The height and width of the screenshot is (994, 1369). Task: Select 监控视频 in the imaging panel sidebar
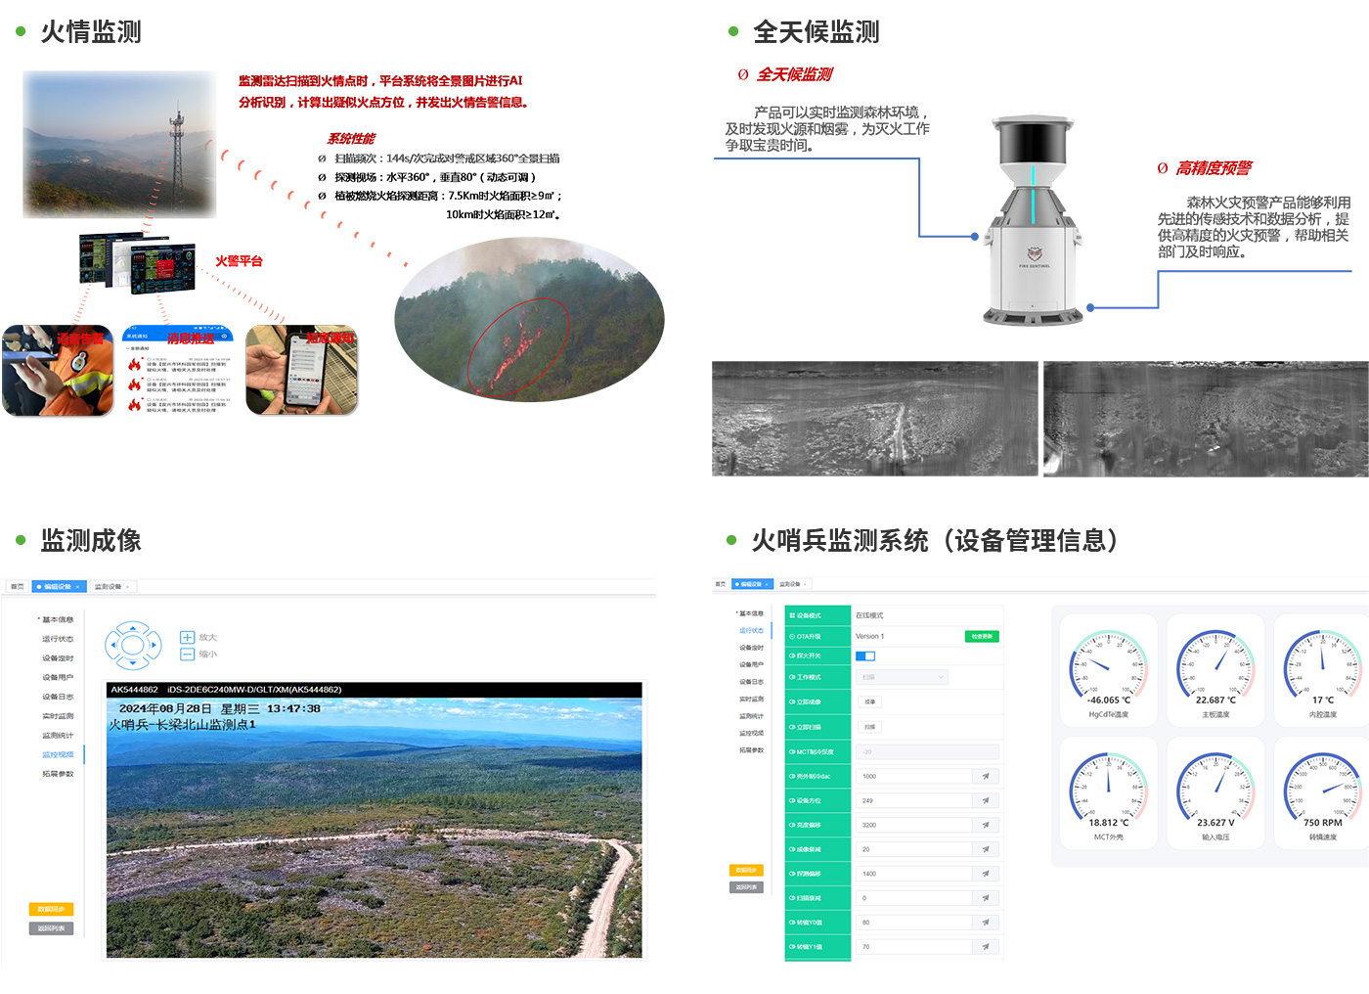coord(58,754)
